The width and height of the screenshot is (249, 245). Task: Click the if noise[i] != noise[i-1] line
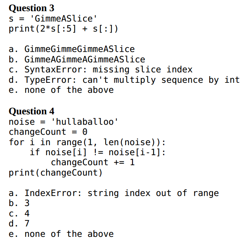(x=98, y=153)
